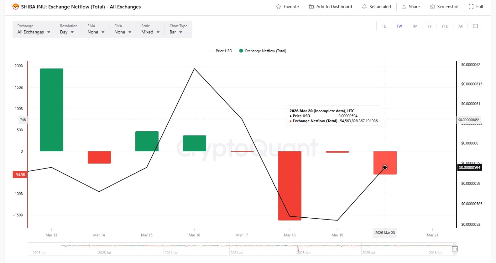The image size is (496, 263).
Task: Toggle Exchange Netflow (Total) legend series
Action: pyautogui.click(x=263, y=51)
